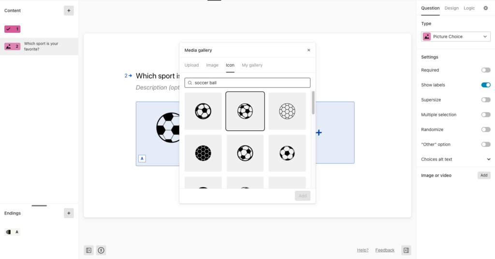Turn off Show labels
The height and width of the screenshot is (259, 495).
486,85
